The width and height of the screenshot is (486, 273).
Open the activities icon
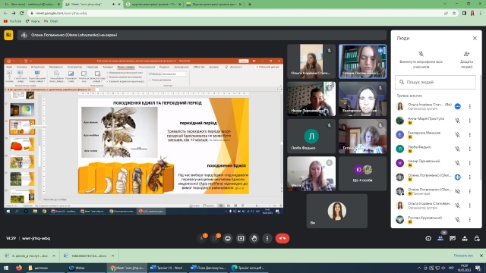465,238
